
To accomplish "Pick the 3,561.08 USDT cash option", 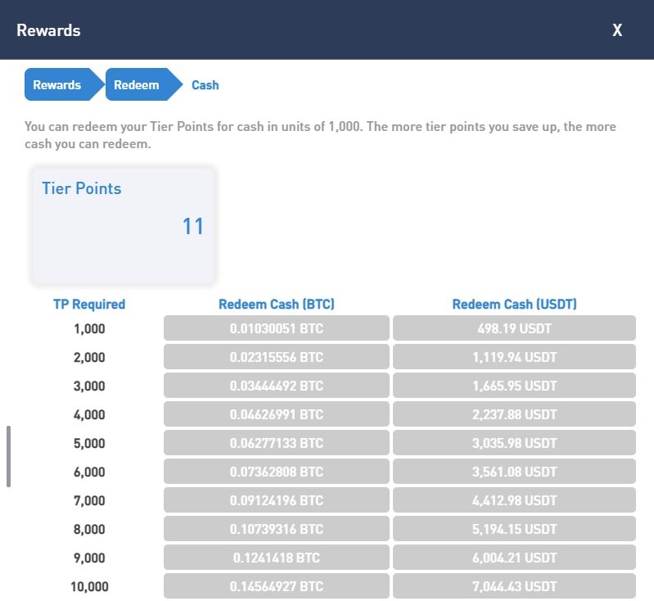I will point(514,472).
